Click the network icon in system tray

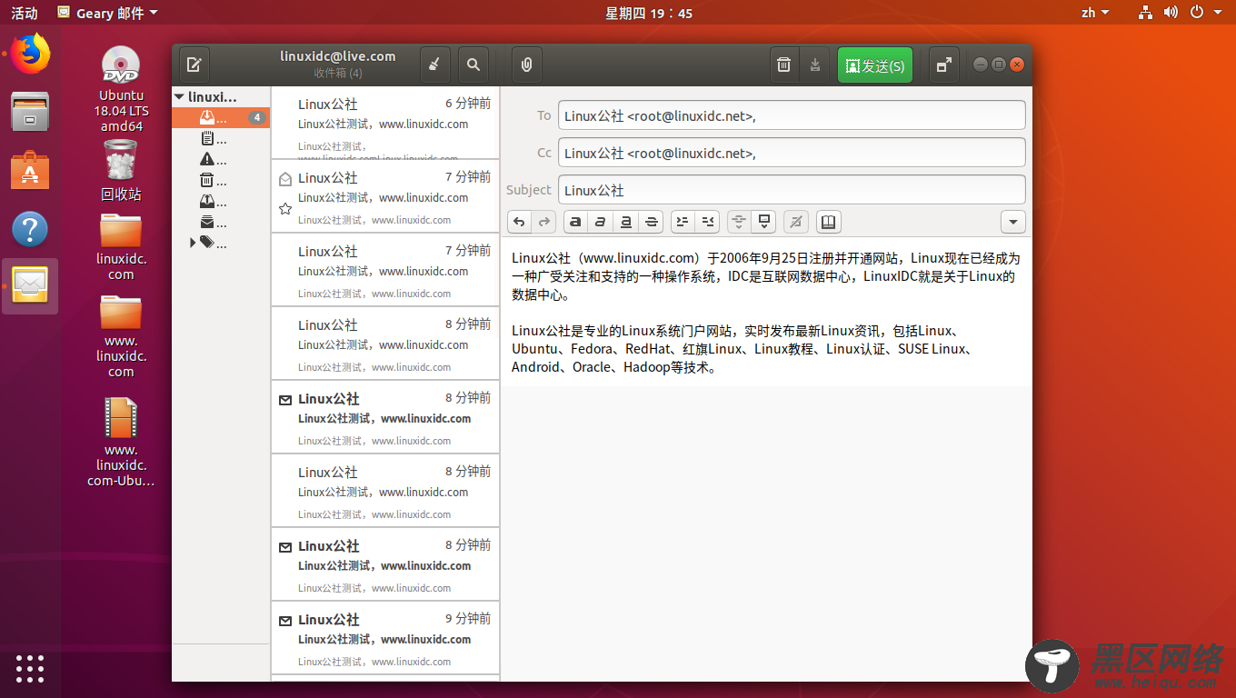point(1146,13)
